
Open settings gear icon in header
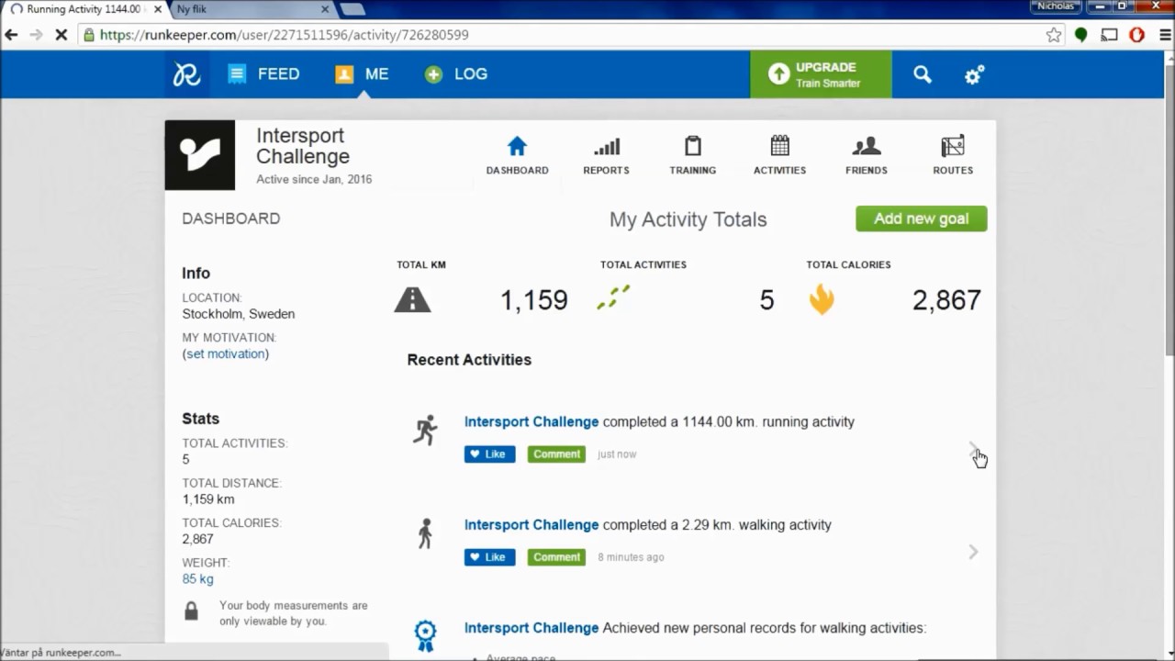pyautogui.click(x=974, y=74)
